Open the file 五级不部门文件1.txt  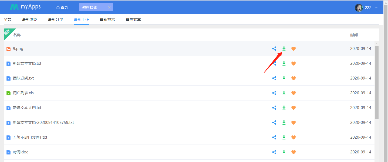tap(30, 137)
